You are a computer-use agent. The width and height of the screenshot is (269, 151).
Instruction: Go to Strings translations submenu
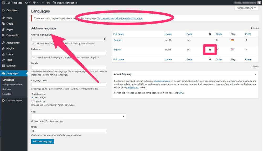(x=12, y=85)
